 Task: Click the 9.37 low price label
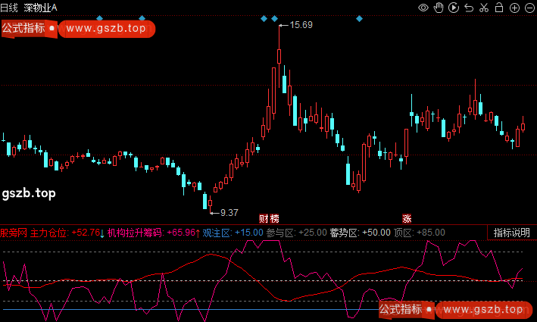228,212
